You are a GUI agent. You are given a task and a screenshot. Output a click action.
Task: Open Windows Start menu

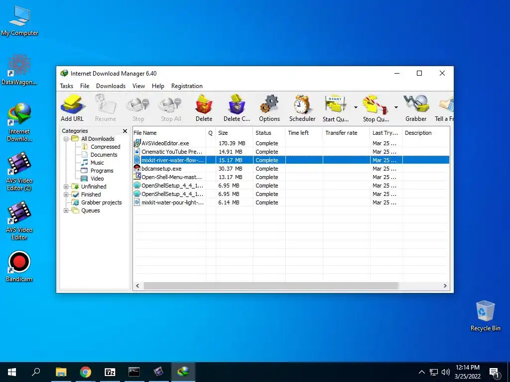[x=12, y=372]
